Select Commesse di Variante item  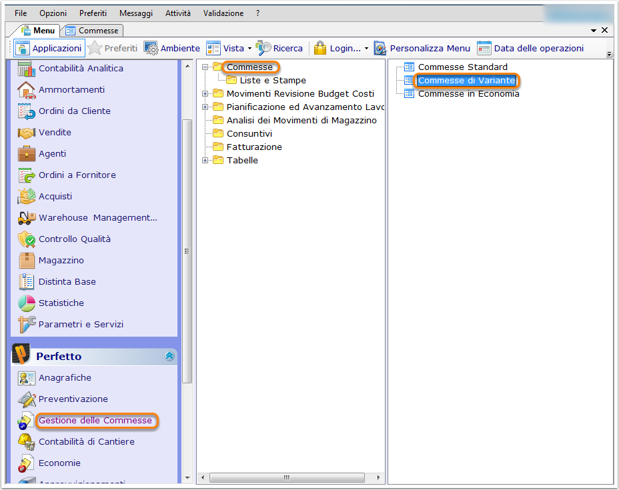coord(466,81)
